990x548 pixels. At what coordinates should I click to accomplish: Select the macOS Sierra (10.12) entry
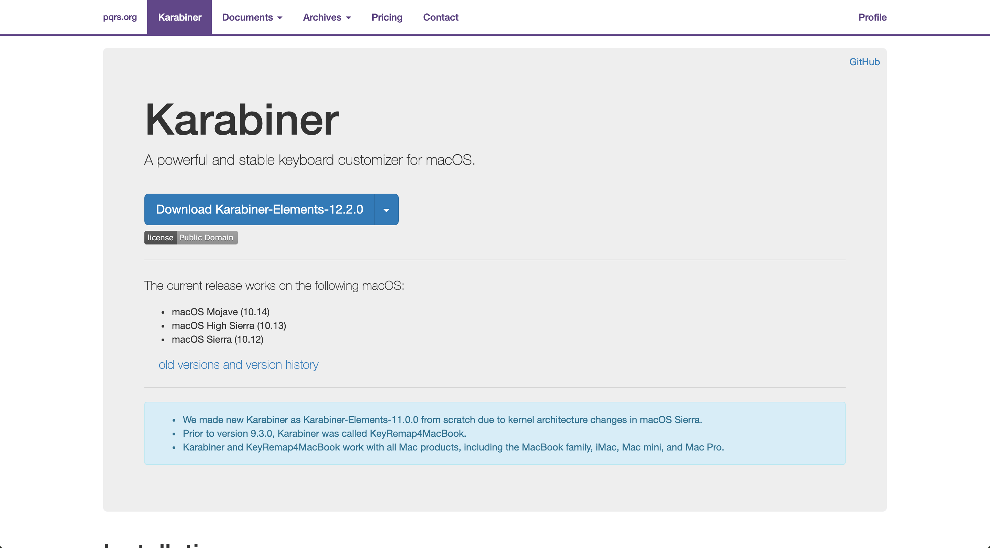tap(218, 339)
